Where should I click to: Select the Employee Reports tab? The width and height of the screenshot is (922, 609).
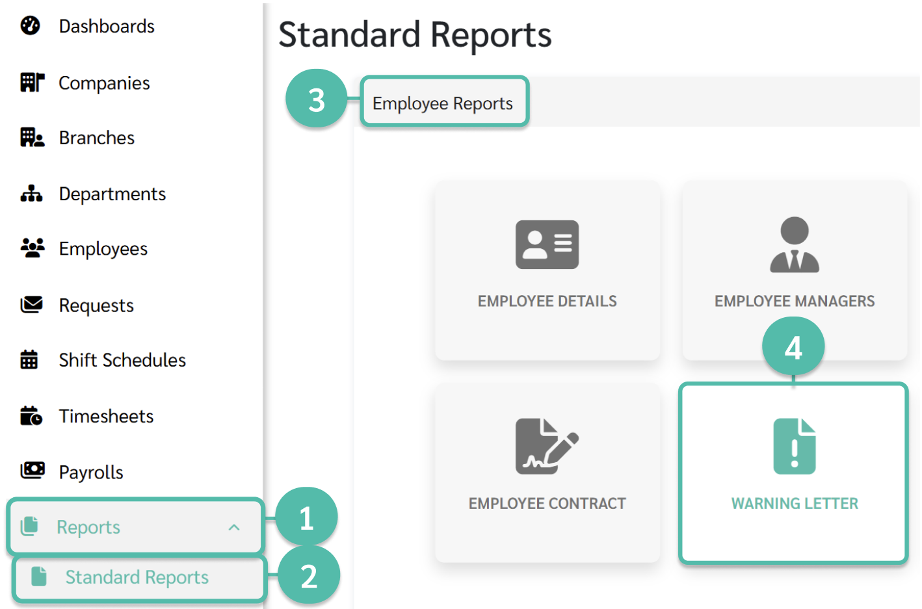point(444,102)
